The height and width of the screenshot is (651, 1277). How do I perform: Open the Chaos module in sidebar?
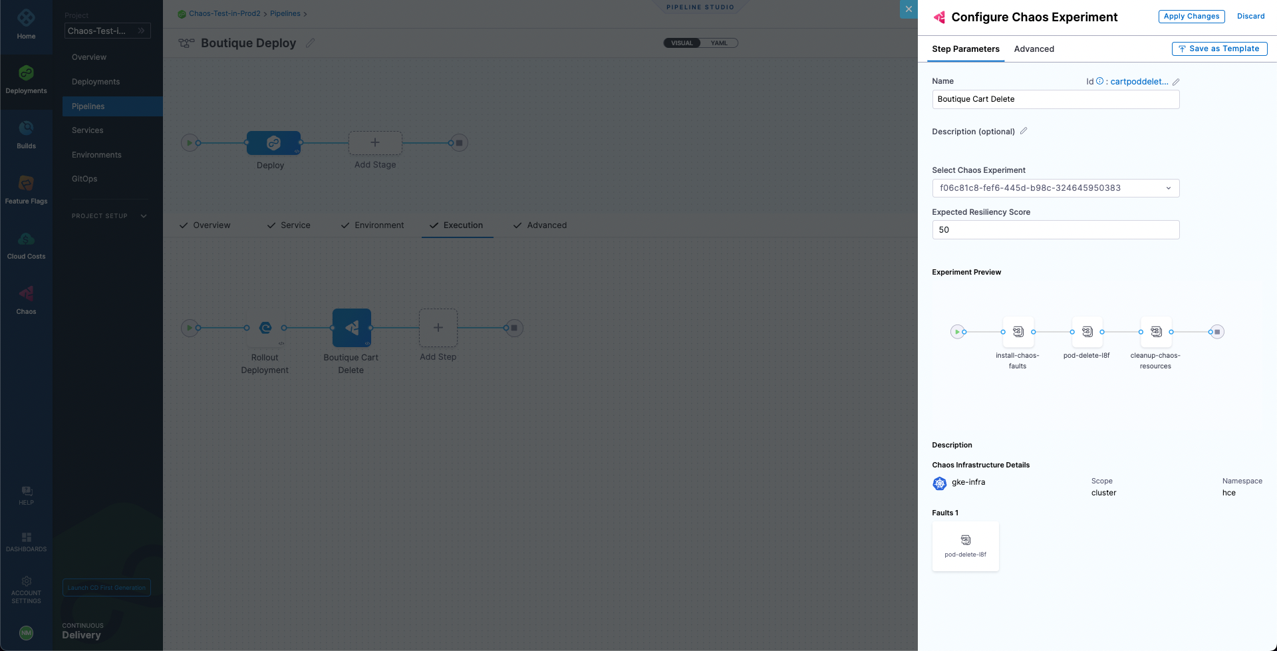click(26, 300)
